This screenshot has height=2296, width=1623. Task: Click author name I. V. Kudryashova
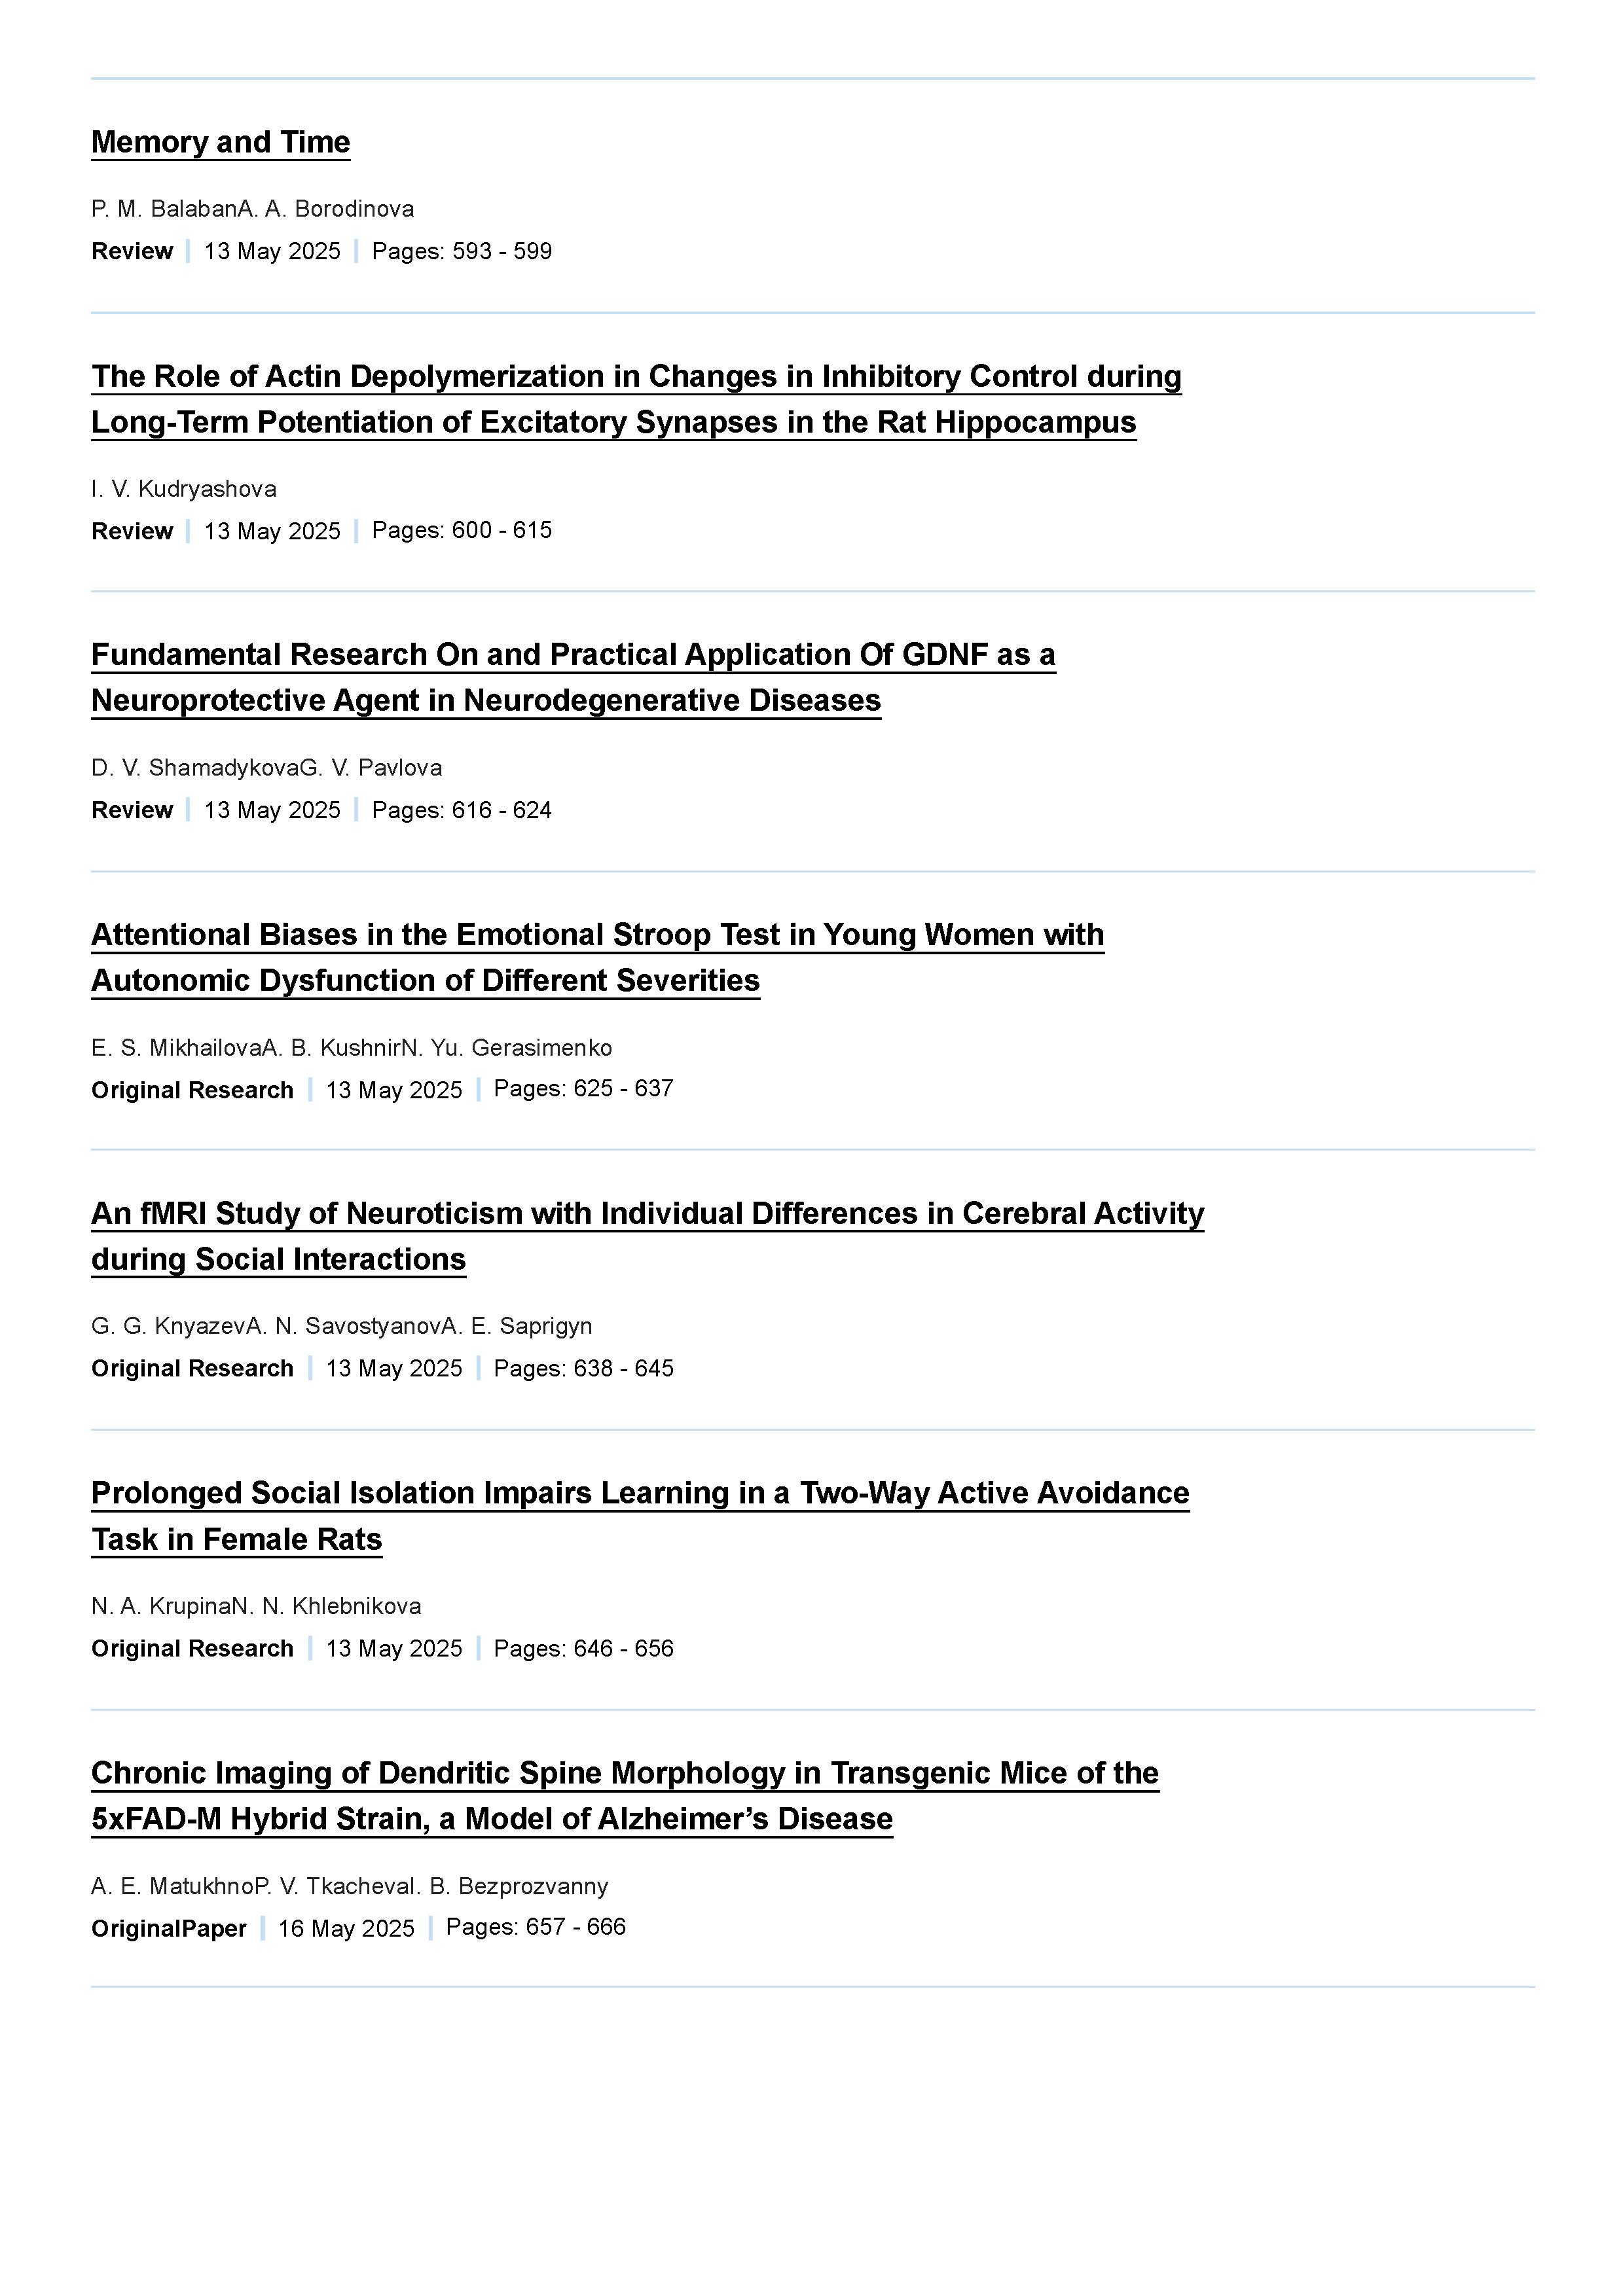coord(184,489)
